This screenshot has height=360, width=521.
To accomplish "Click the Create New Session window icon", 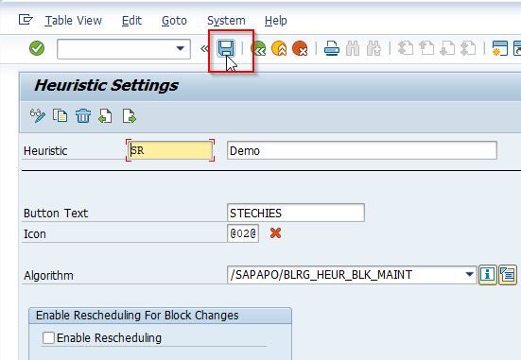I will tap(500, 48).
